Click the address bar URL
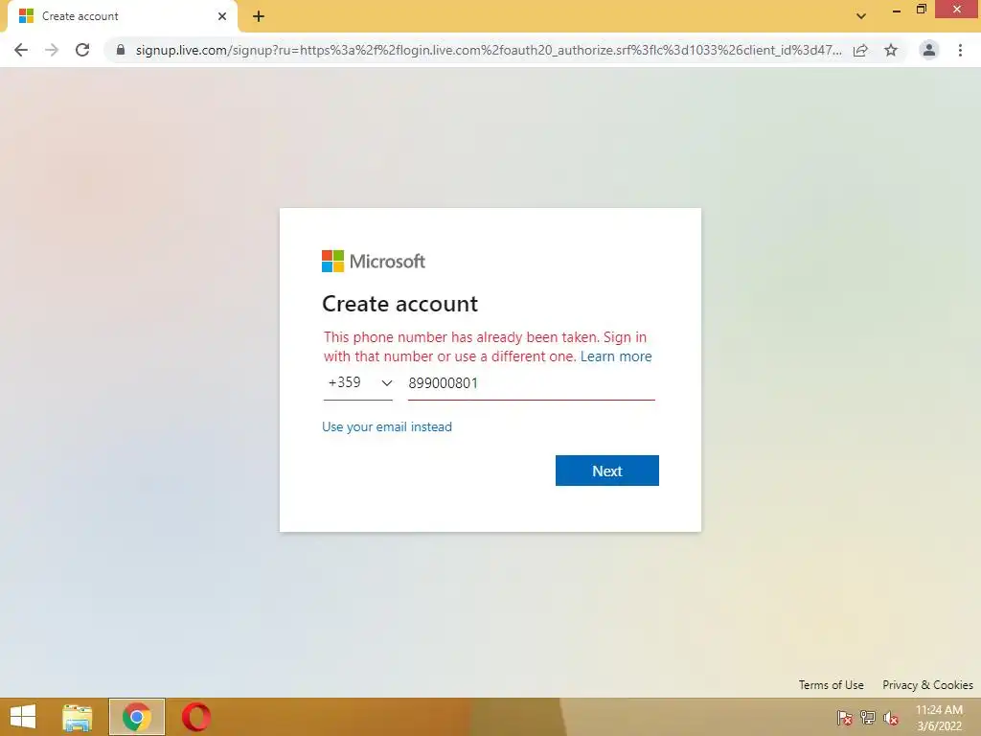981x736 pixels. coord(488,50)
